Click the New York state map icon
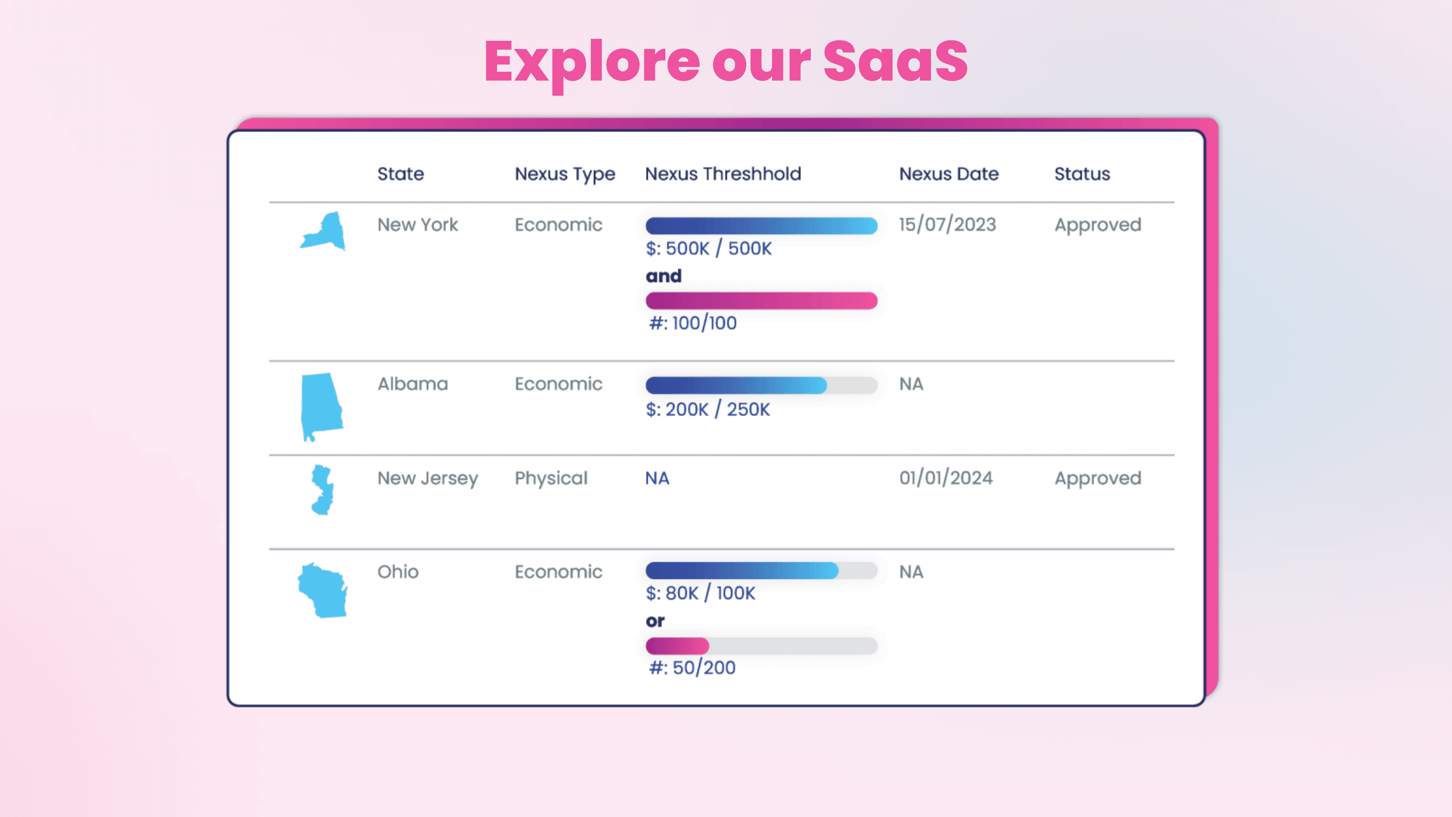This screenshot has height=817, width=1452. 323,231
